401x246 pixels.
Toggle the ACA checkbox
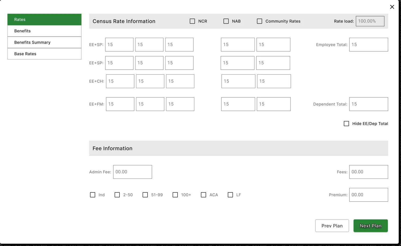click(x=203, y=195)
